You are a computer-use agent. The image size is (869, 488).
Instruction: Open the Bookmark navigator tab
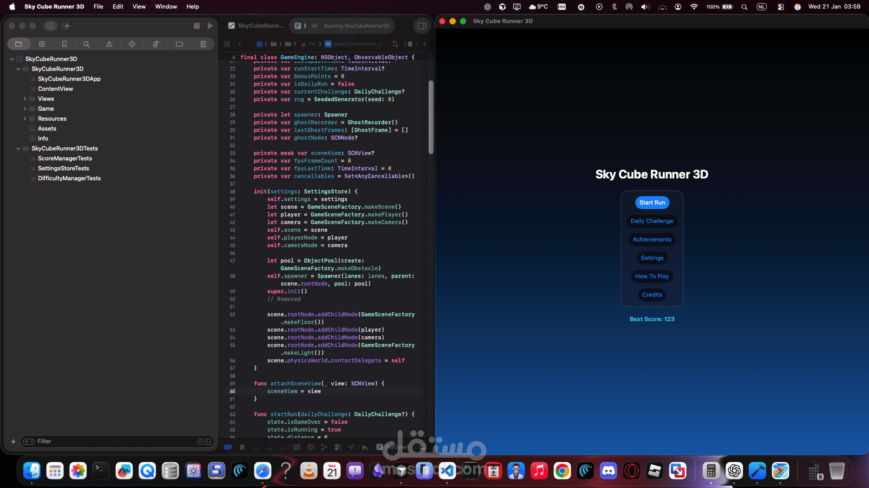click(x=64, y=44)
